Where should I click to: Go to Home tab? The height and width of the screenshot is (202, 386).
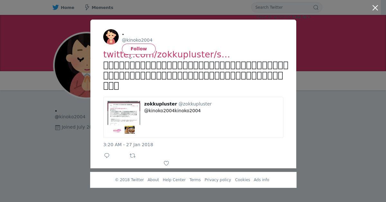click(63, 7)
